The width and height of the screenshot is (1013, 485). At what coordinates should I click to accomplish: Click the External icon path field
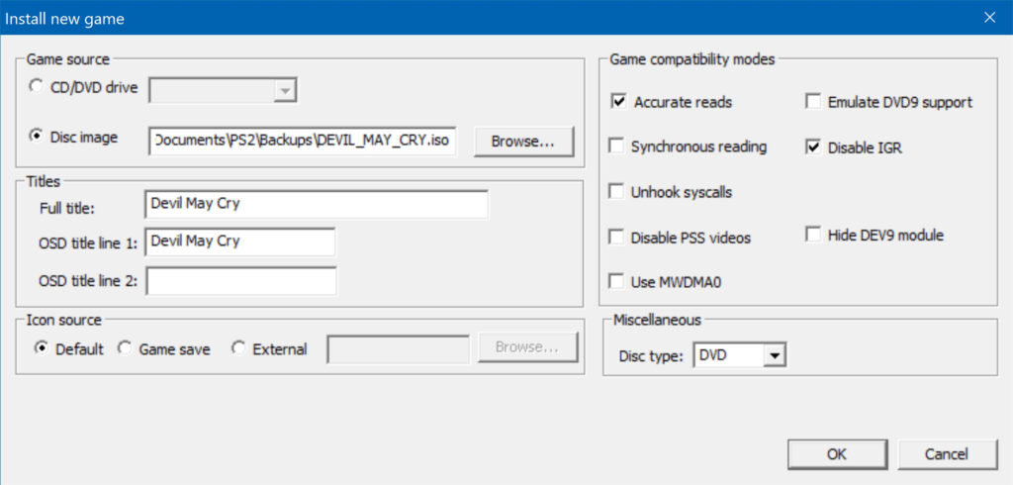click(x=399, y=349)
